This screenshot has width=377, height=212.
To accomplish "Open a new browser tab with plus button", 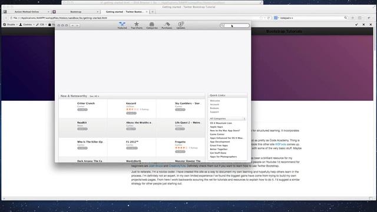I will pos(153,12).
